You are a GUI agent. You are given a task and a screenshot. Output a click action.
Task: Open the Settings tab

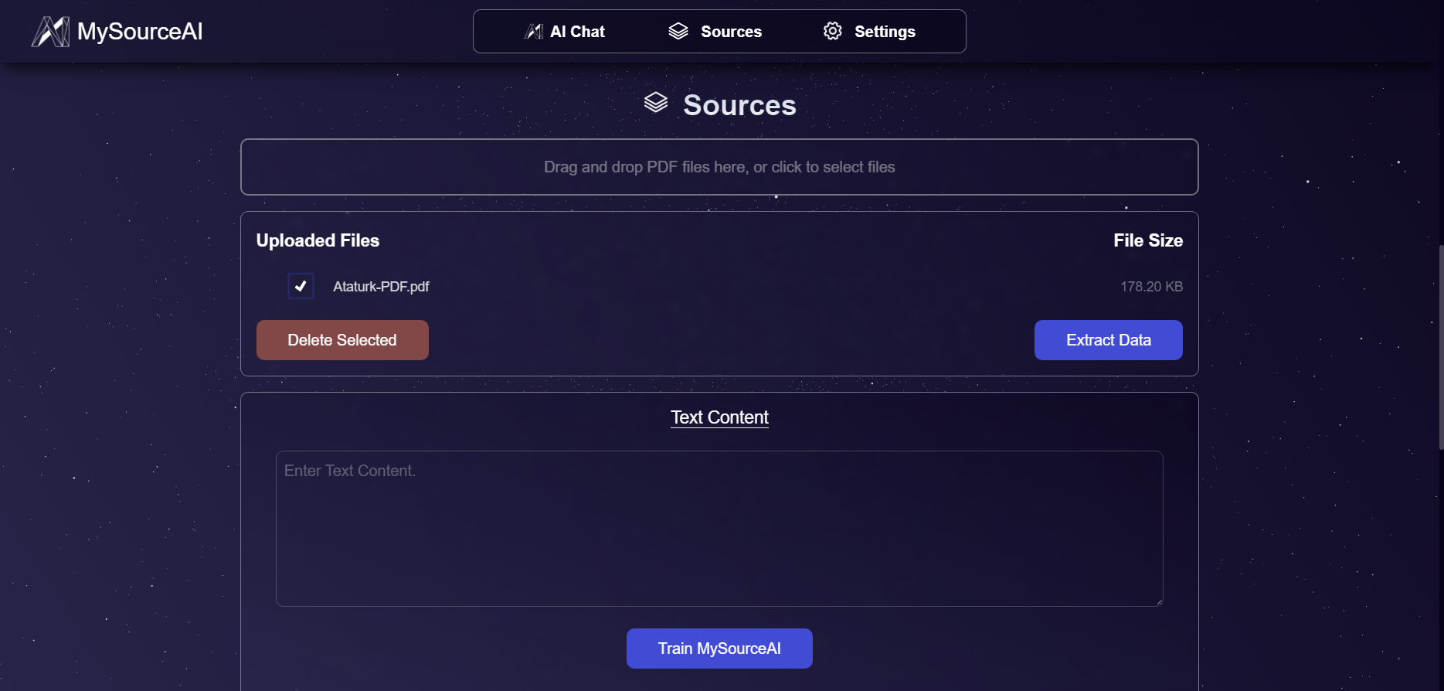point(869,32)
